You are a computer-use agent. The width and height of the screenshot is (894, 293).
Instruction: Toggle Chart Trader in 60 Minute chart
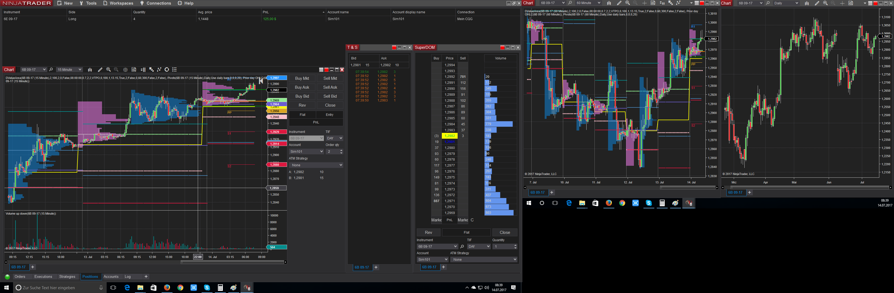(x=662, y=3)
